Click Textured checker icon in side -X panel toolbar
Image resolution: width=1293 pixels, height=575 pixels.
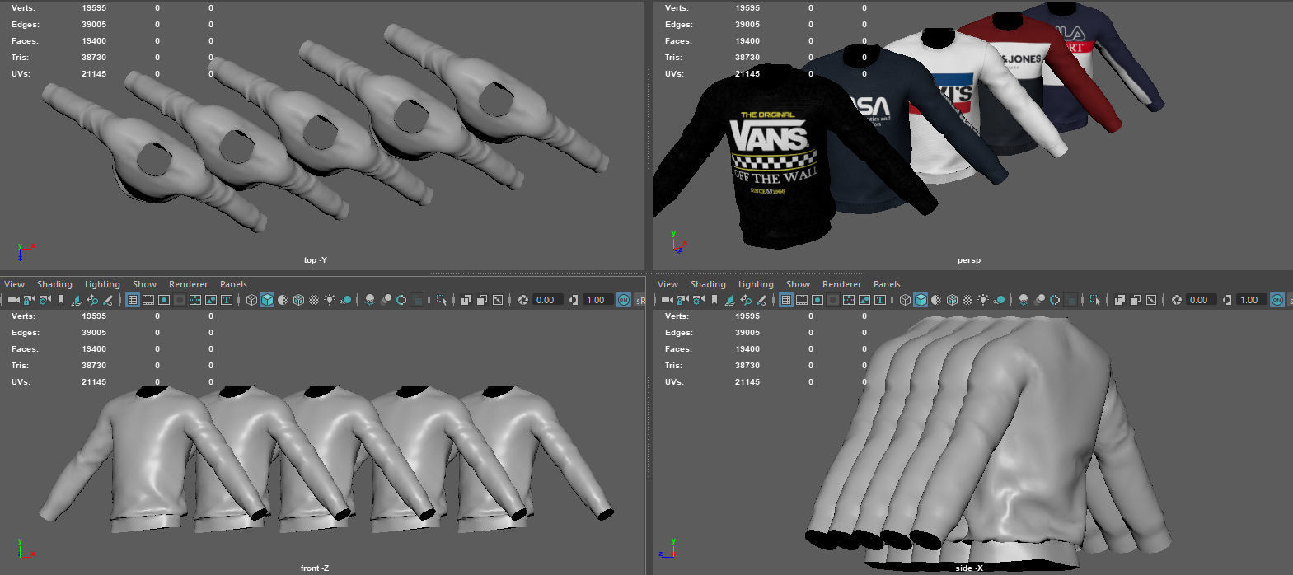click(967, 300)
